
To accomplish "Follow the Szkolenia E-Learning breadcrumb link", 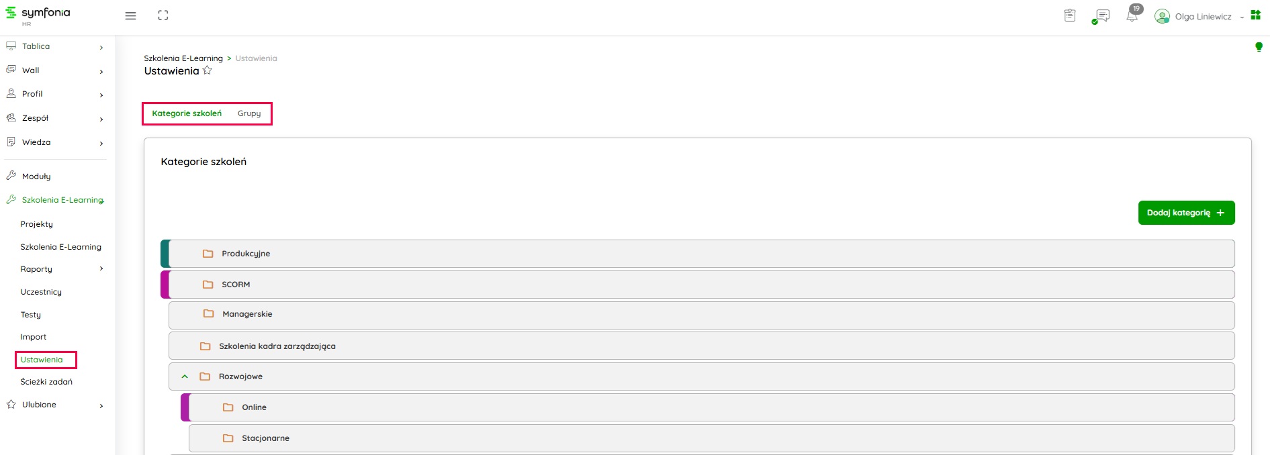I will [183, 58].
